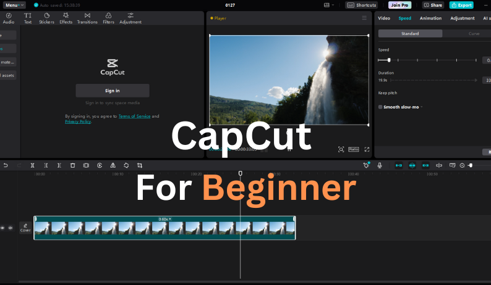Toggle auto snapping on the timeline

pos(412,165)
